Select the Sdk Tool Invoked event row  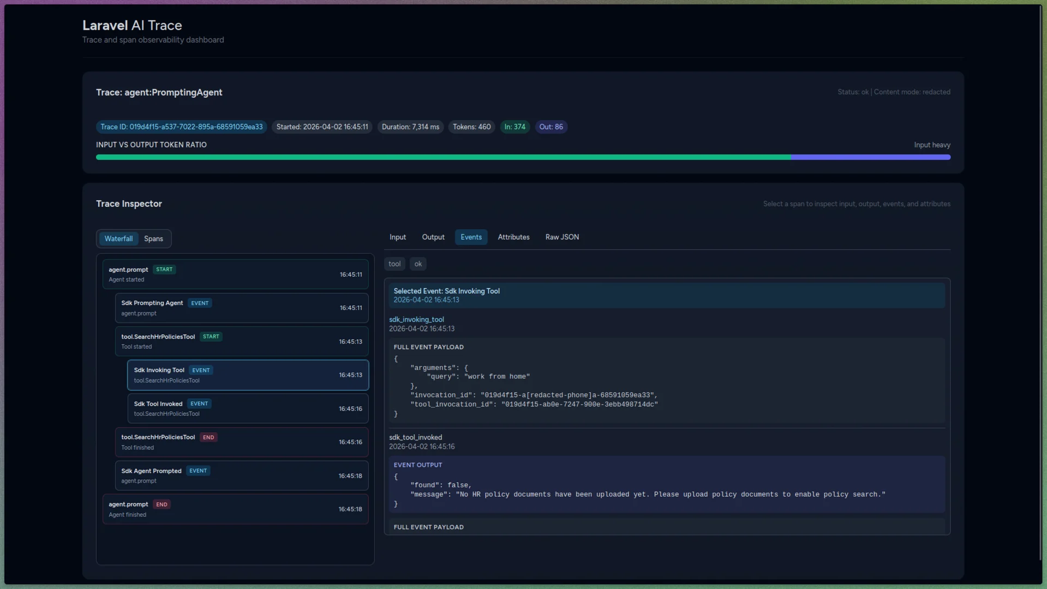pyautogui.click(x=248, y=408)
